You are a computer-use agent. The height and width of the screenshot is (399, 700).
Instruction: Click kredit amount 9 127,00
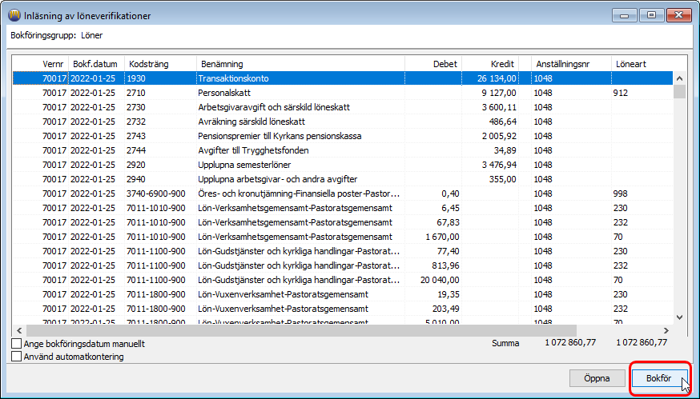(x=499, y=93)
